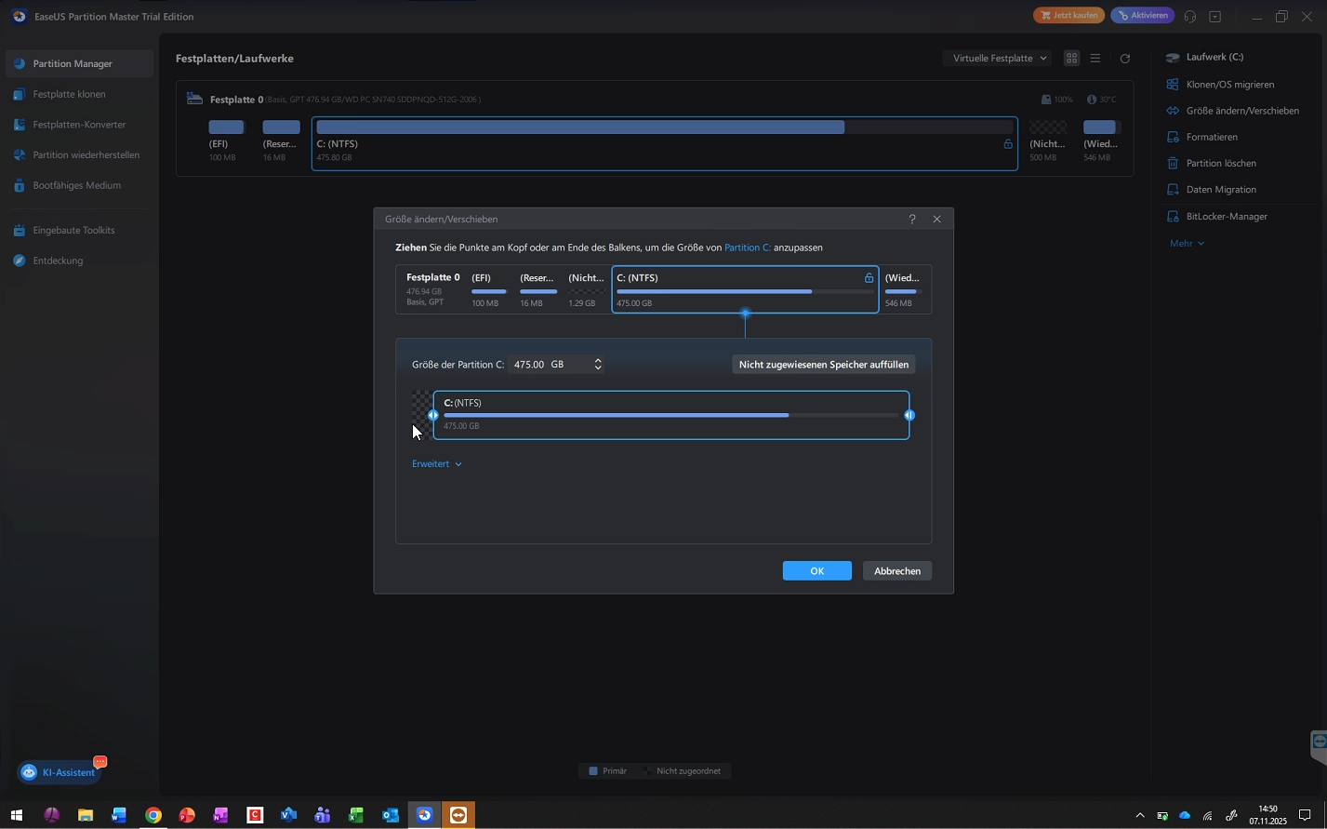Click the right resize handle of C: bar
1327x829 pixels.
click(909, 415)
